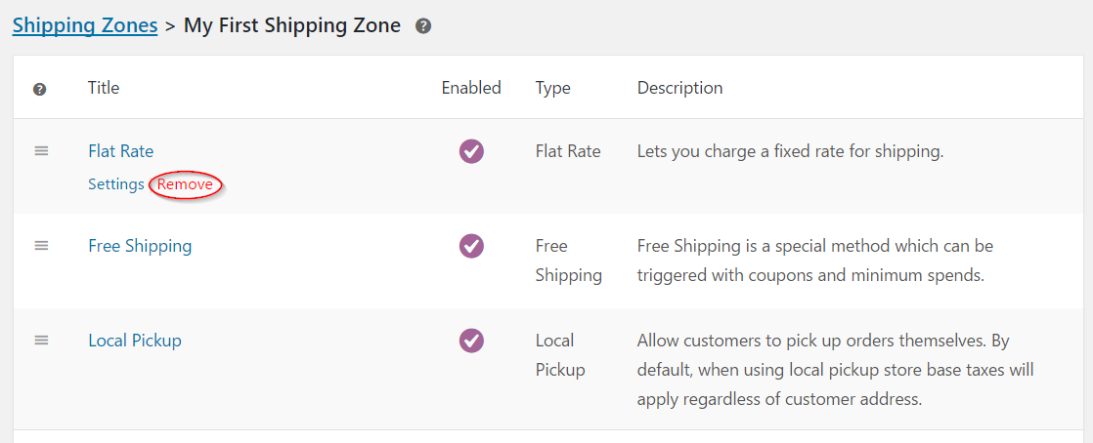Open the Flat Rate method title link
Screen dimensions: 1093x443
(120, 151)
